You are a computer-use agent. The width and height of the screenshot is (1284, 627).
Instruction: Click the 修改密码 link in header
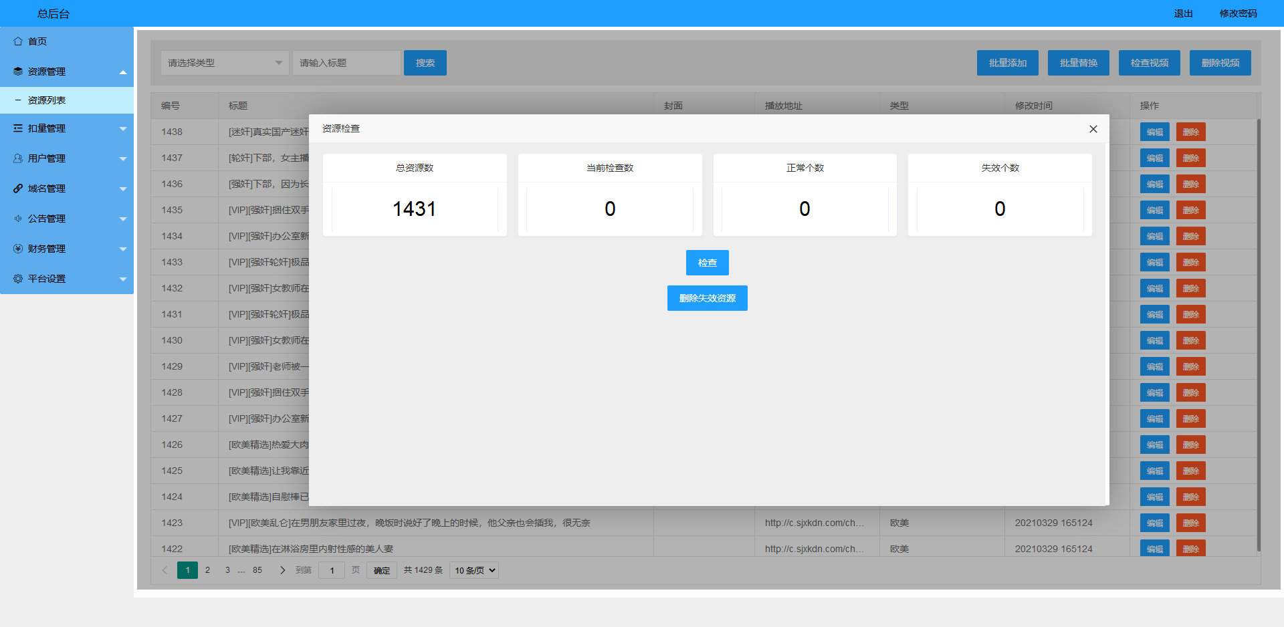[x=1238, y=13]
